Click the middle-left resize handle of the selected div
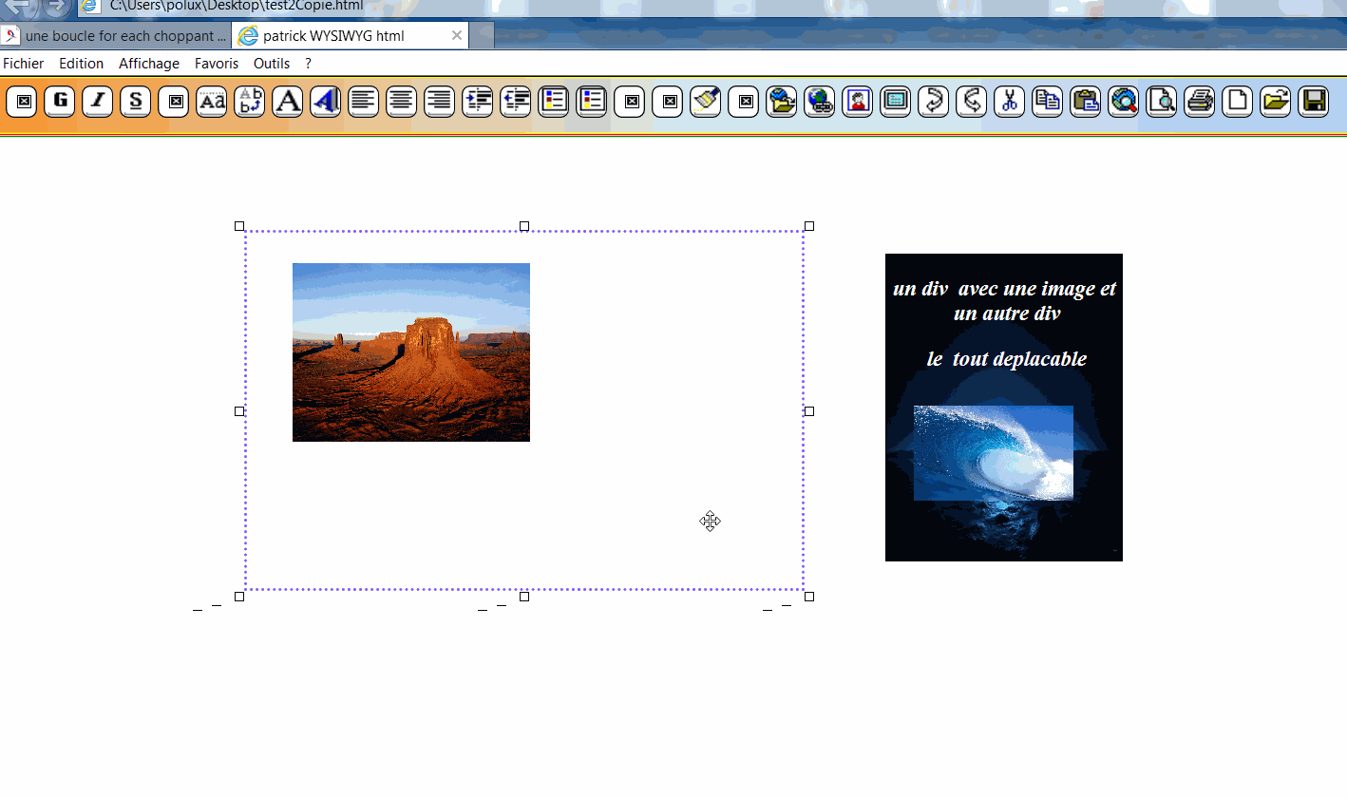Viewport: 1347px width, 798px height. (239, 411)
